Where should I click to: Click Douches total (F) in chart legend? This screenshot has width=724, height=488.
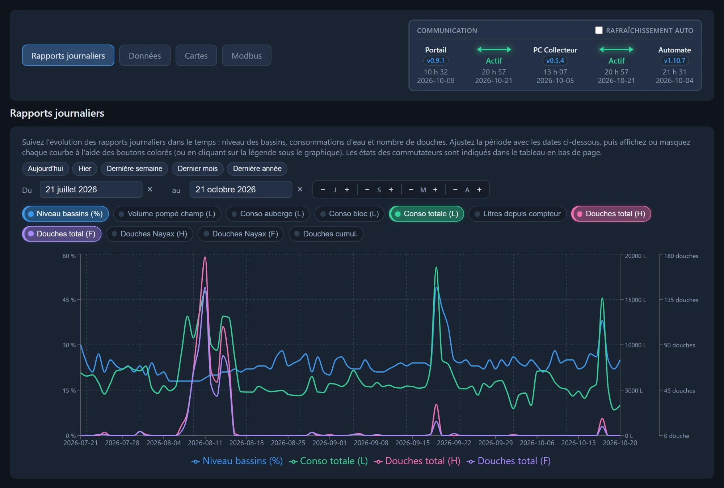[509, 461]
